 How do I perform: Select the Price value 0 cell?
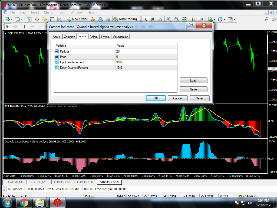146,57
